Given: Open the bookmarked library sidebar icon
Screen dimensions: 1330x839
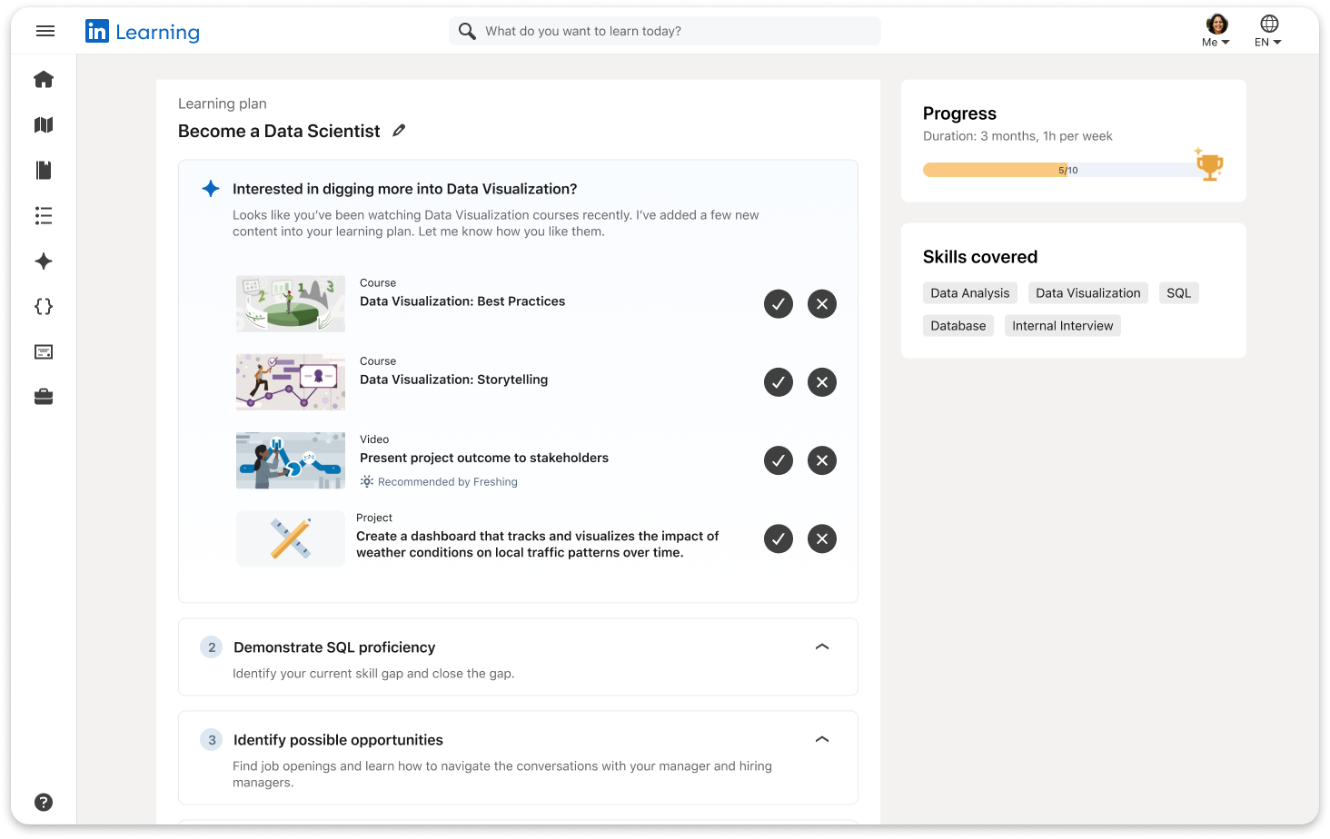Looking at the screenshot, I should pyautogui.click(x=44, y=171).
